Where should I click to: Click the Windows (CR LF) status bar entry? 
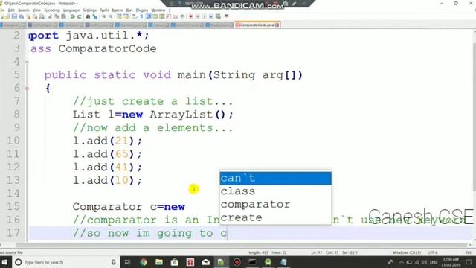(x=407, y=252)
